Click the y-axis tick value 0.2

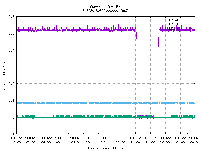click(11, 84)
